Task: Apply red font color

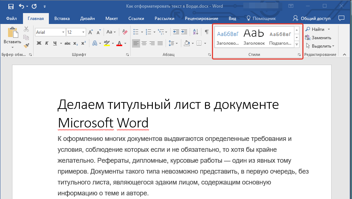Action: point(119,43)
